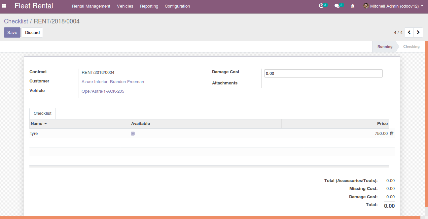Click the debug bug icon

[353, 6]
